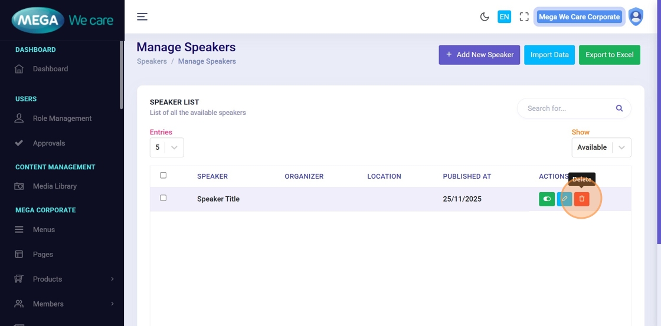The height and width of the screenshot is (326, 661).
Task: Click the search magnifier icon
Action: (619, 108)
